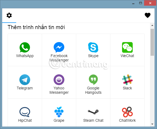Image resolution: width=157 pixels, height=129 pixels.
Task: Add the Facebook Messenger service
Action: (59, 50)
